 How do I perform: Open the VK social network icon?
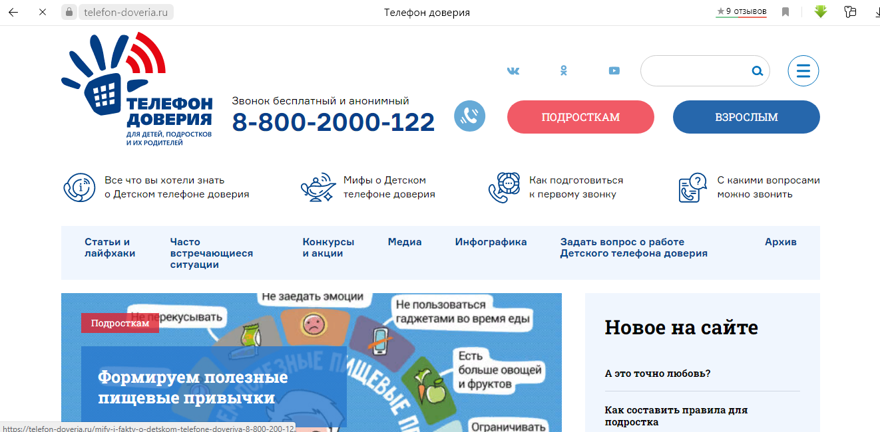(x=513, y=71)
